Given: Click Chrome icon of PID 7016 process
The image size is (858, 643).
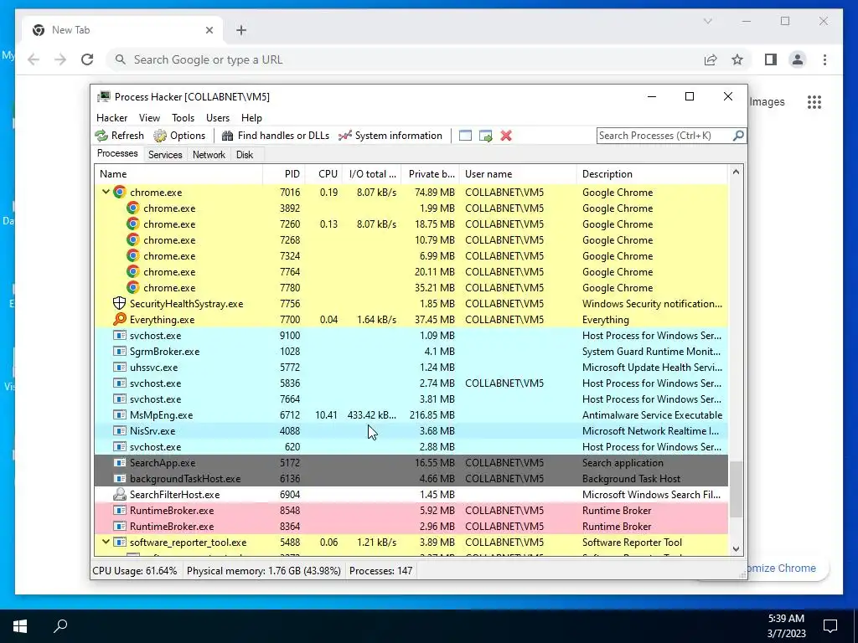Looking at the screenshot, I should 119,192.
